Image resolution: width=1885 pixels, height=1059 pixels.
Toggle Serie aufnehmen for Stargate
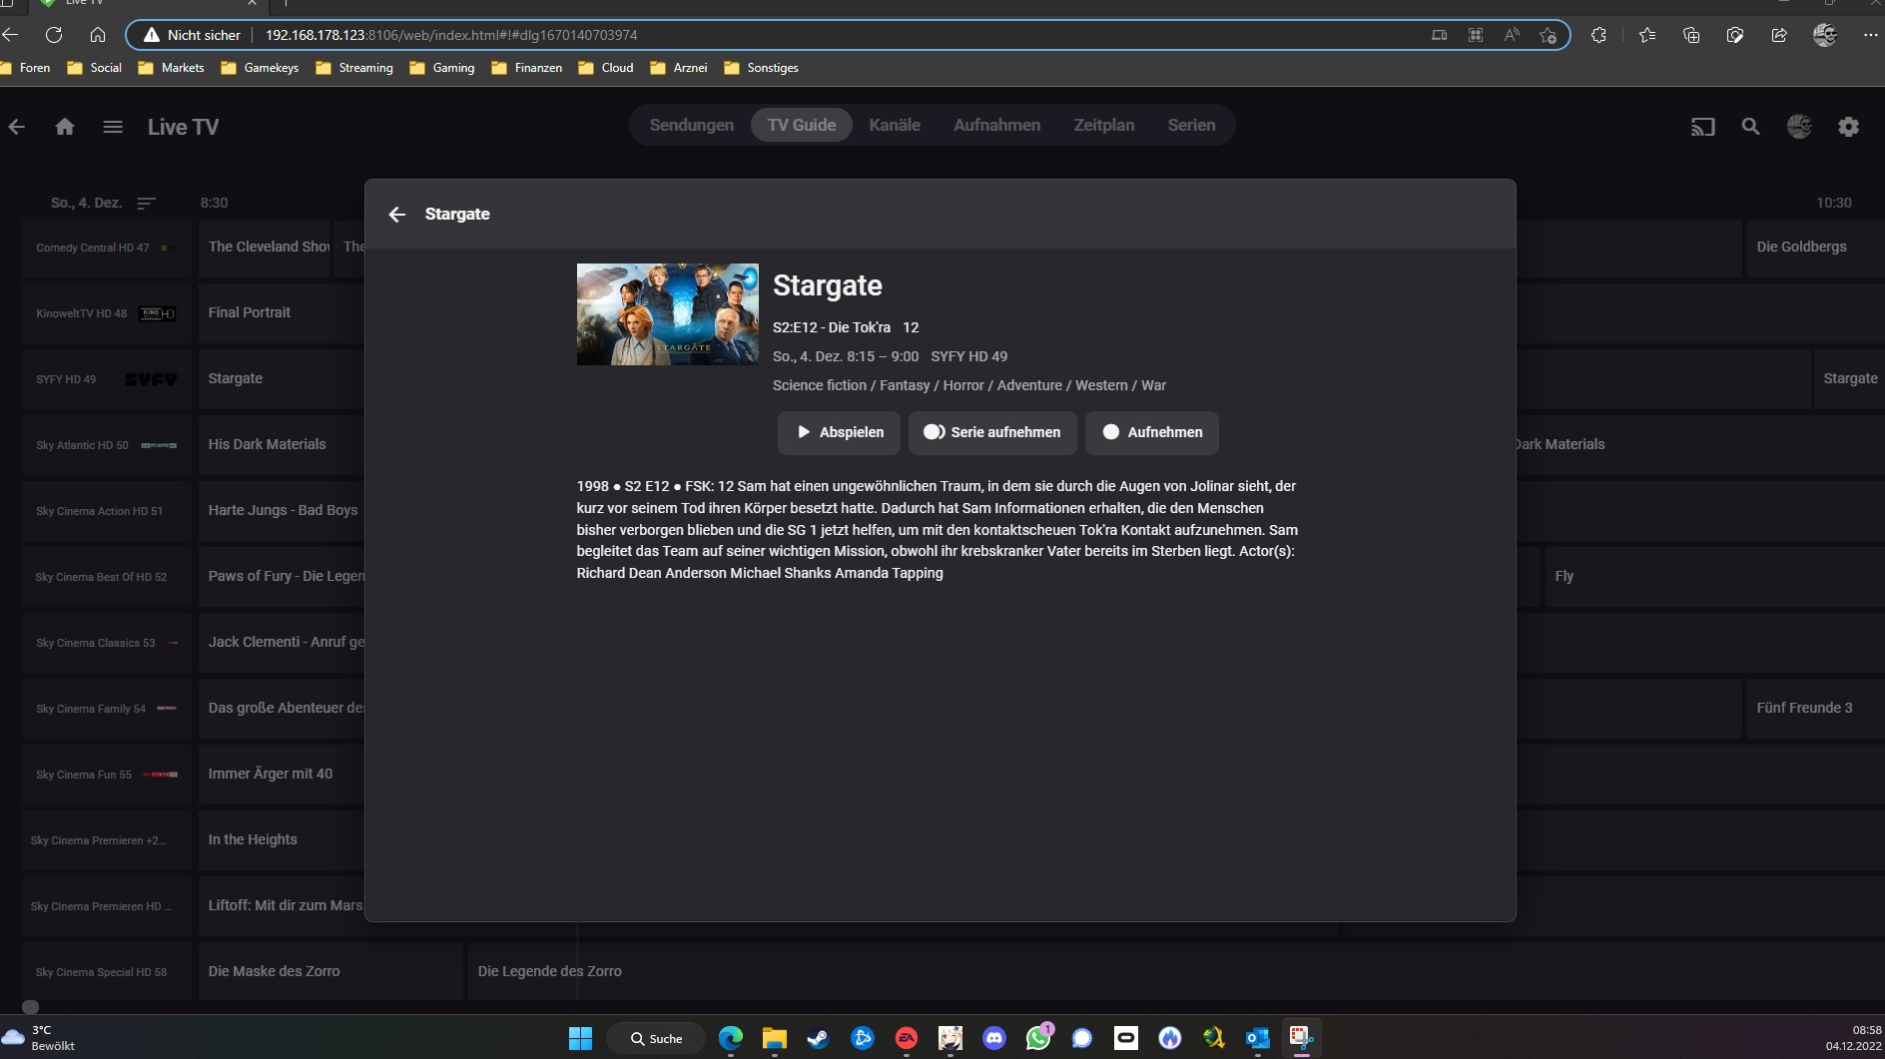tap(992, 433)
